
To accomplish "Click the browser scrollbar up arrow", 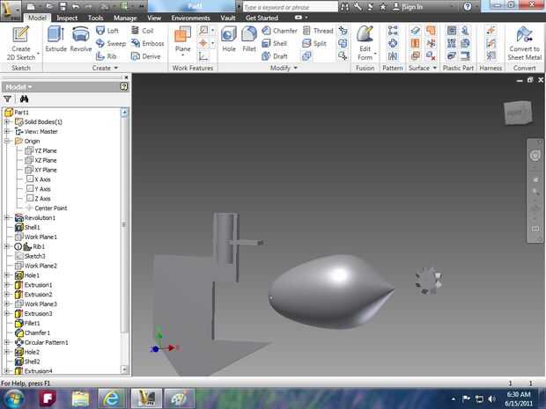I will [x=124, y=113].
